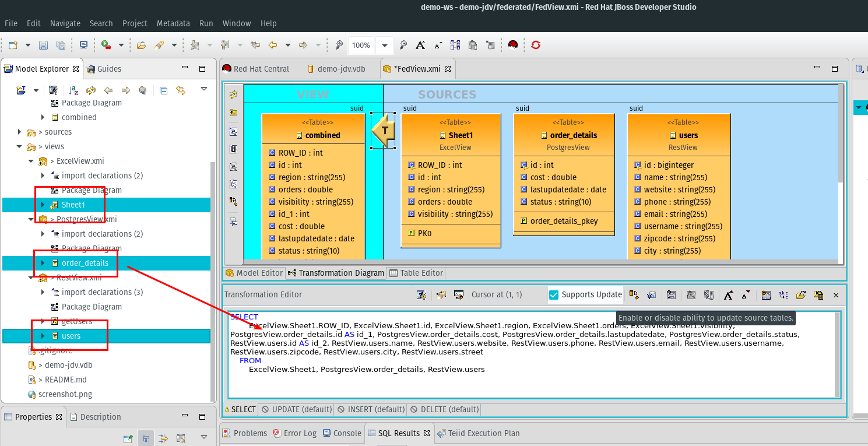Decrease font size in Transformation Editor toolbar

746,295
